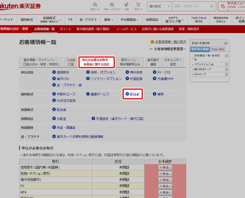Click the question mark help icon
This screenshot has width=245, height=198.
point(152,42)
